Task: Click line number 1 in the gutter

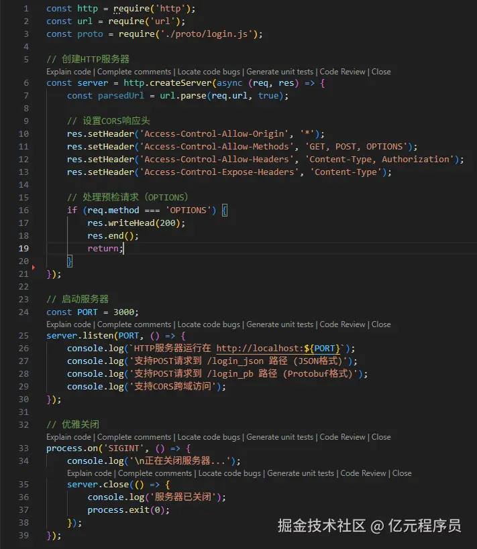Action: pyautogui.click(x=25, y=9)
